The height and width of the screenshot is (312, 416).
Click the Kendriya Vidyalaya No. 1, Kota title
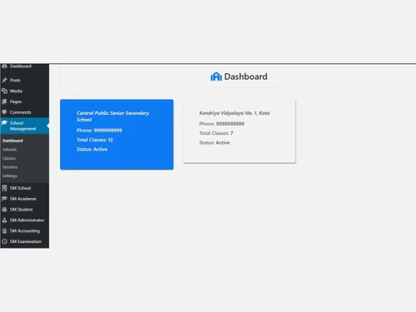235,113
